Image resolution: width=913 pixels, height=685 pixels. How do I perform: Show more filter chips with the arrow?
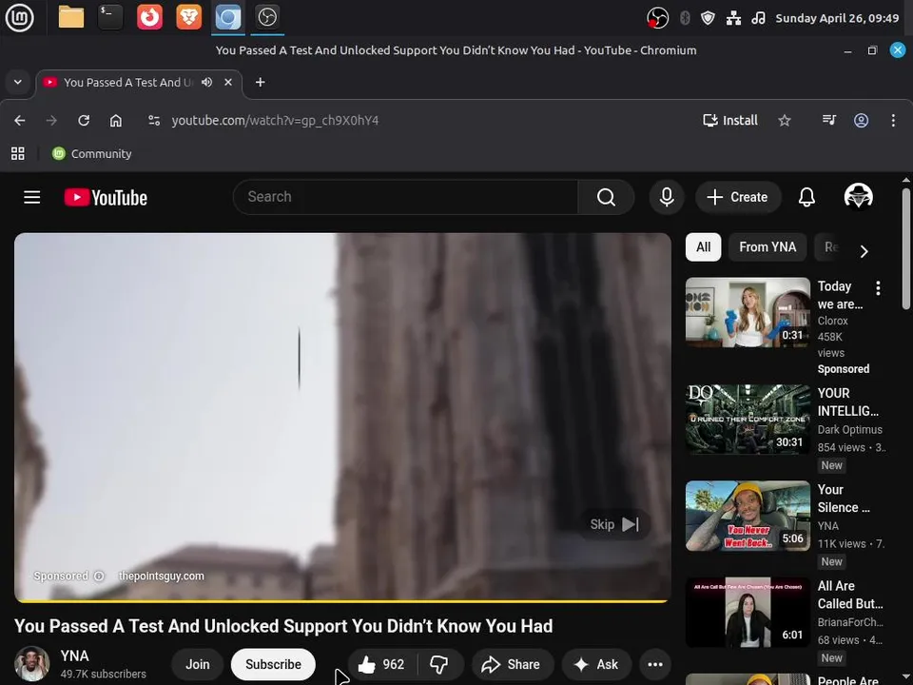coord(864,251)
